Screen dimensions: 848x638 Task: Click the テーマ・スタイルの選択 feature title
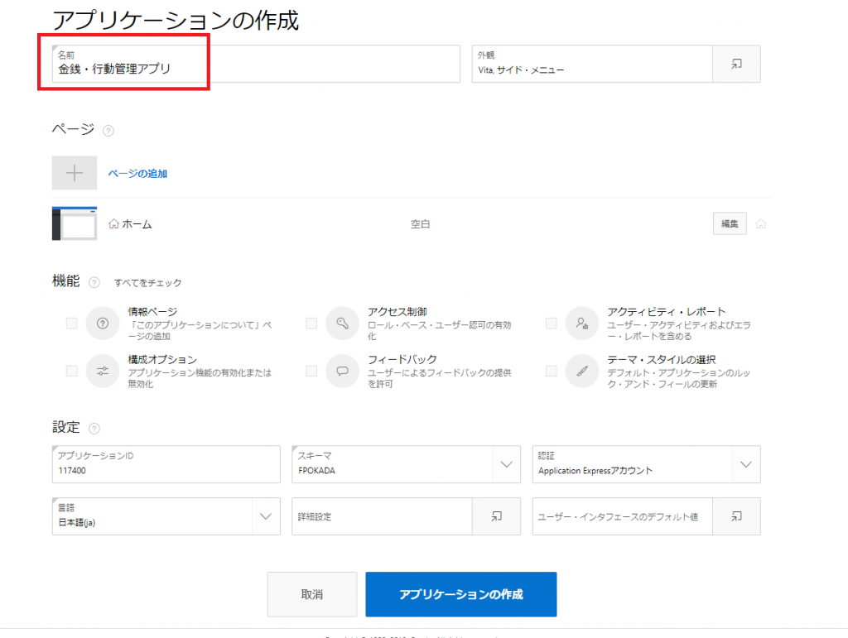662,359
